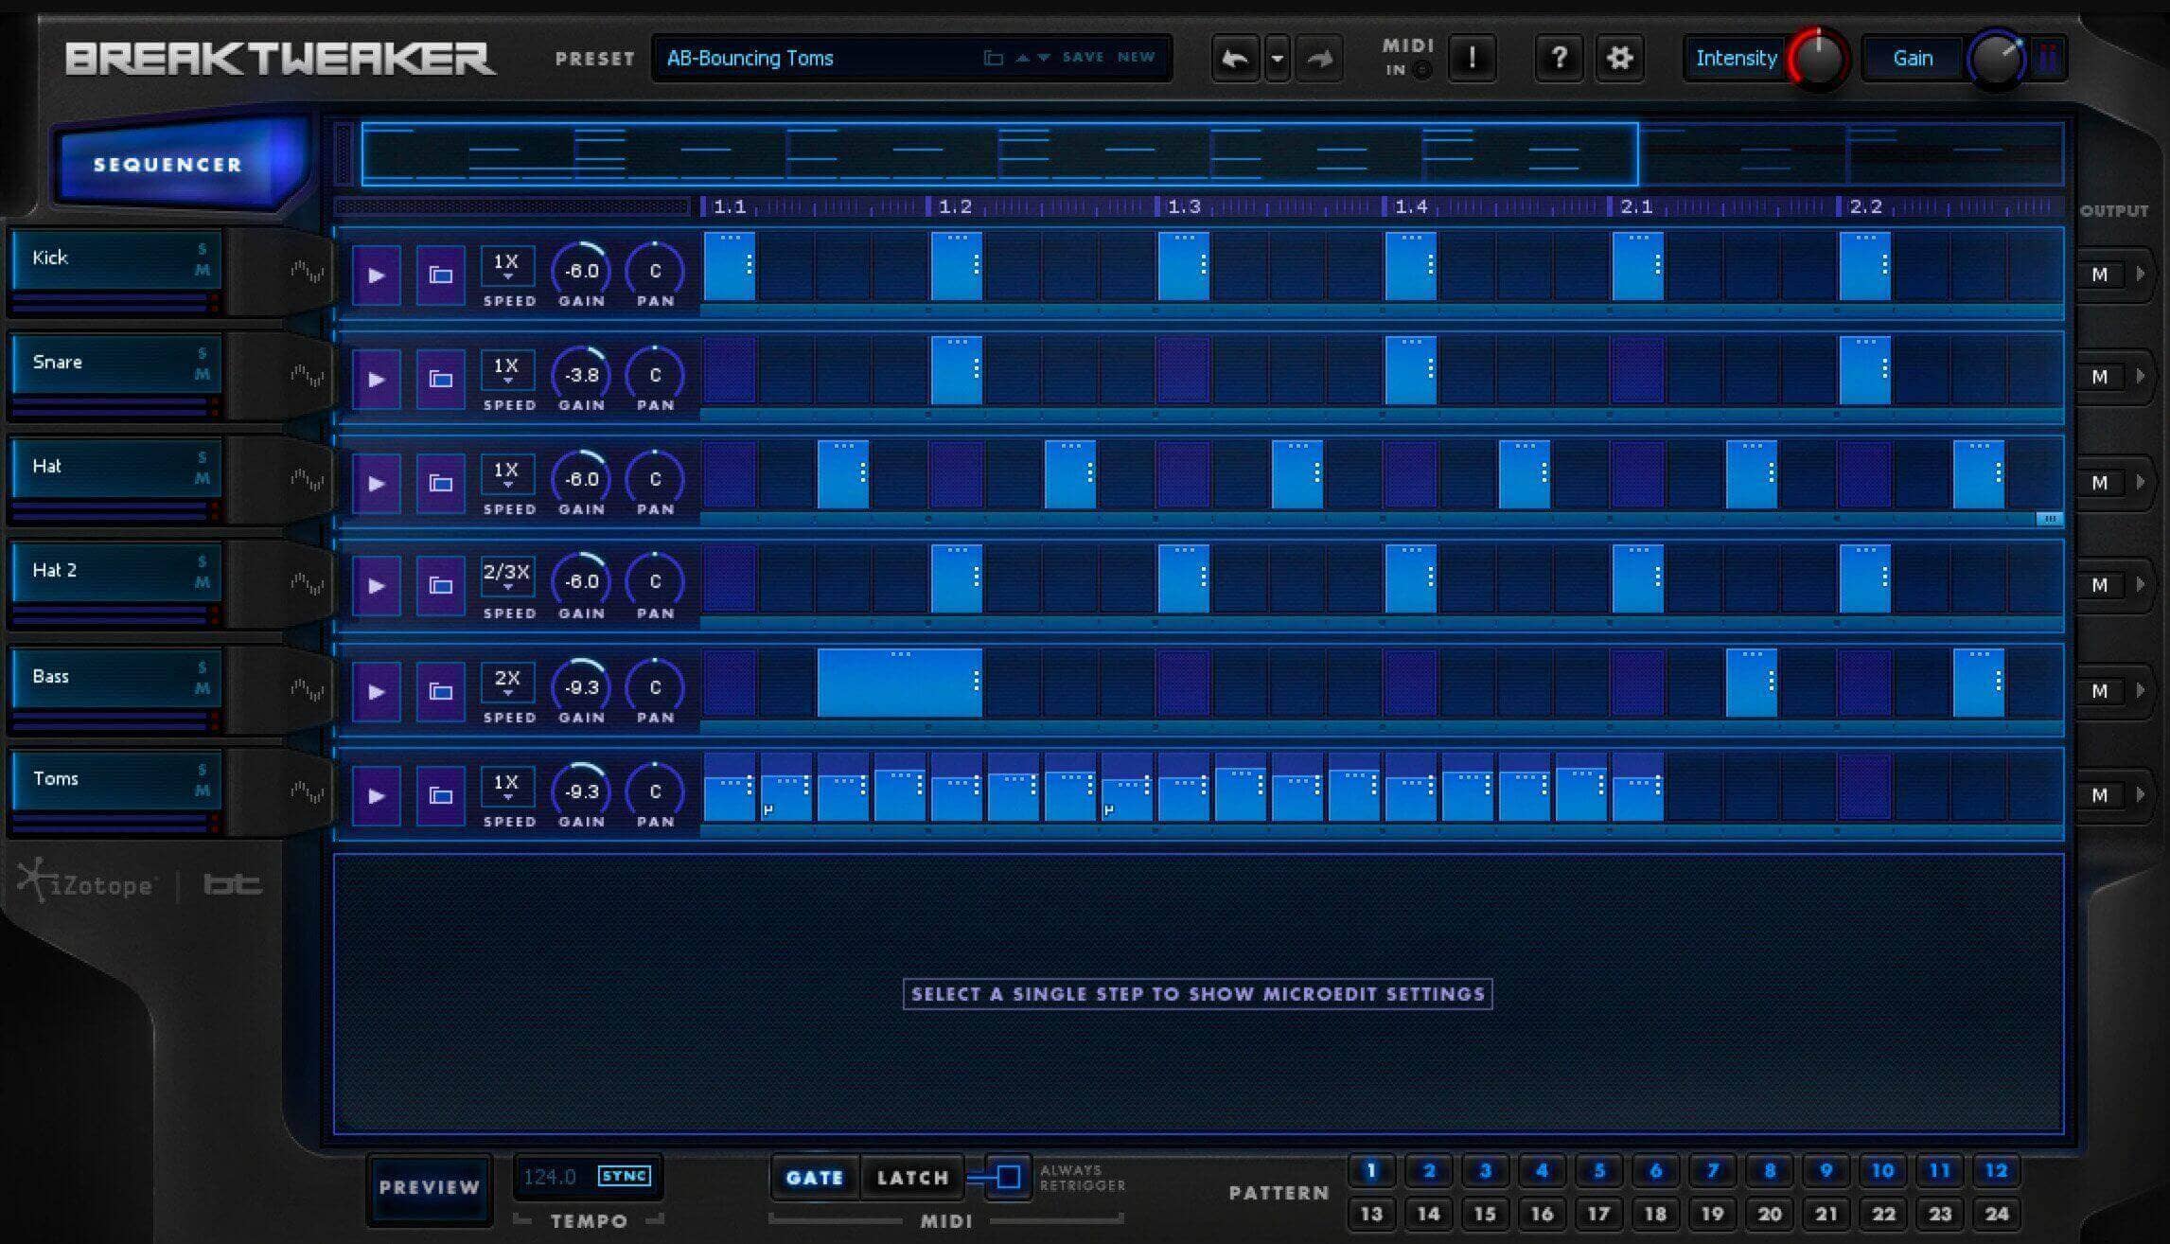Open sample browser for Bass track

click(440, 692)
